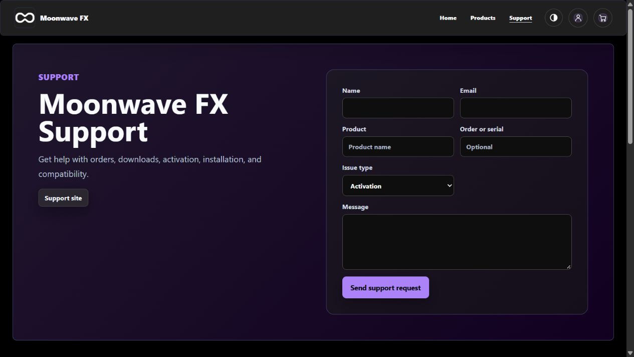Image resolution: width=634 pixels, height=357 pixels.
Task: Click the Moonwave FX infinity logo icon
Action: (25, 18)
